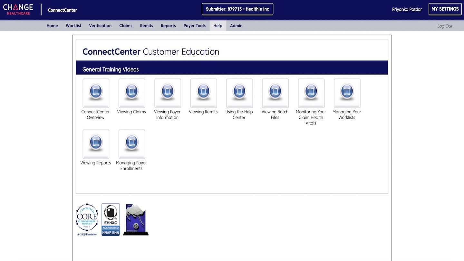464x261 pixels.
Task: Open the Worklist menu
Action: pyautogui.click(x=73, y=26)
